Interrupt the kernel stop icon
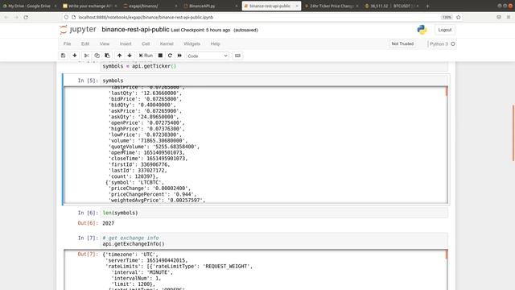 (160, 56)
